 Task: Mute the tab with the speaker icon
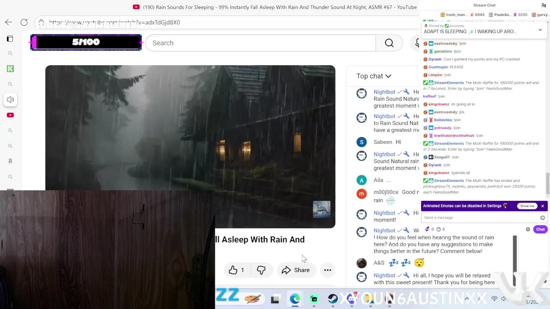pos(10,100)
